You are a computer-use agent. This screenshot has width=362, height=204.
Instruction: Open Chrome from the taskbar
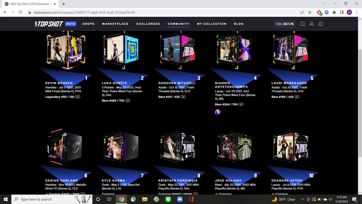121,199
